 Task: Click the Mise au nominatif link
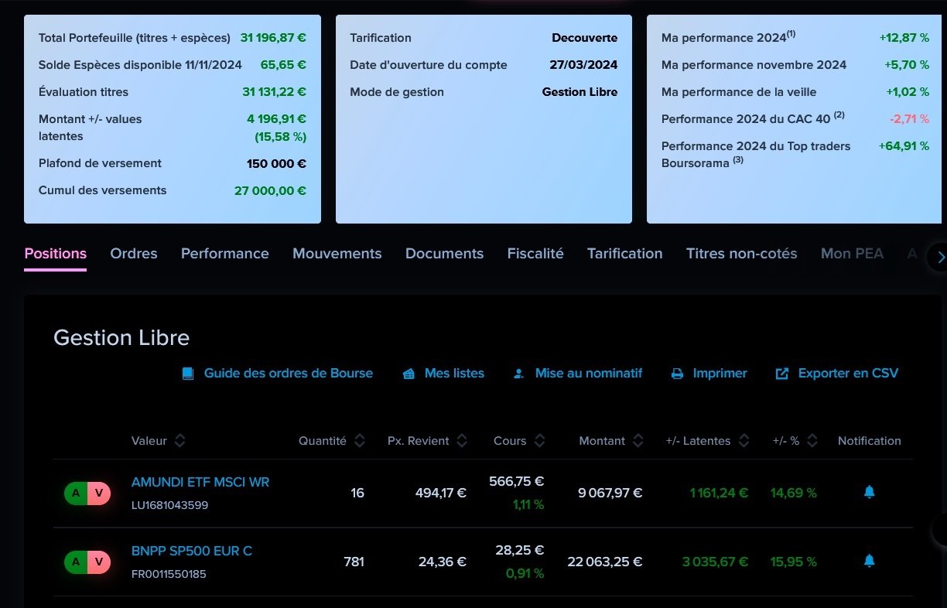point(589,374)
